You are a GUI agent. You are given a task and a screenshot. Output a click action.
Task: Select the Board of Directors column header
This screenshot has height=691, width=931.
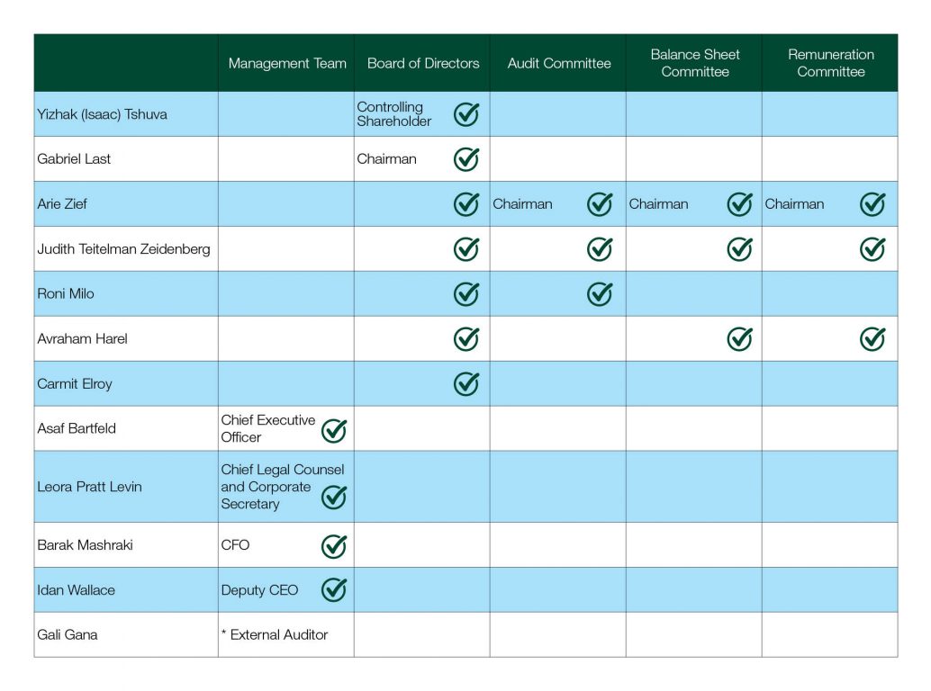coord(423,64)
